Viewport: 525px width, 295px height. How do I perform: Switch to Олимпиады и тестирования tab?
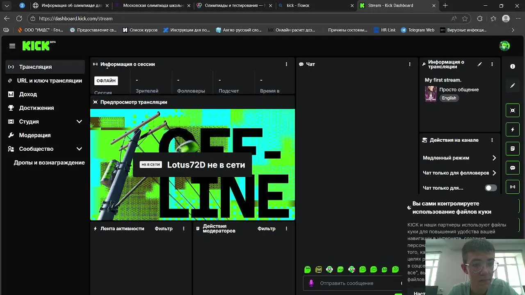click(234, 6)
